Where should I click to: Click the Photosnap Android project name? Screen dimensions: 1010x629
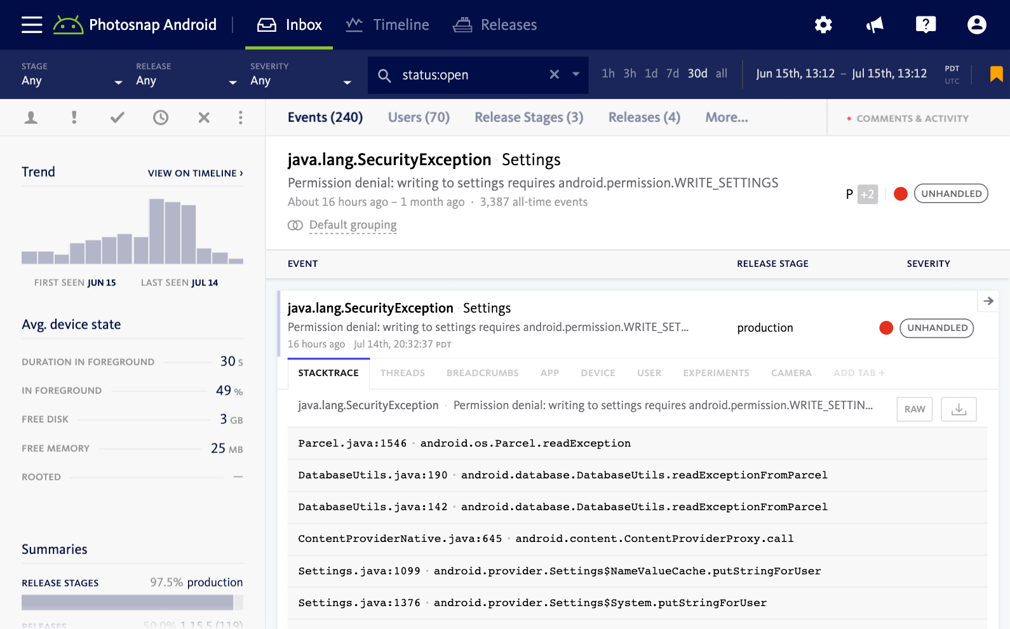pyautogui.click(x=152, y=25)
